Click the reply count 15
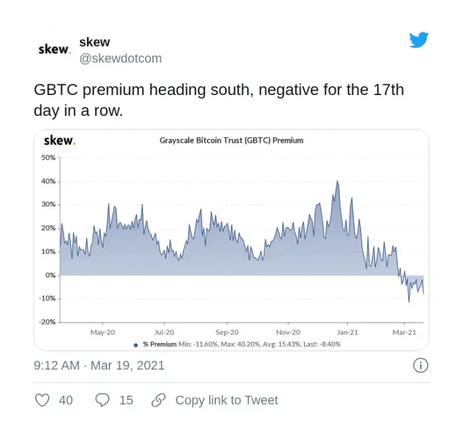Screen dimensions: 463x438 (126, 400)
